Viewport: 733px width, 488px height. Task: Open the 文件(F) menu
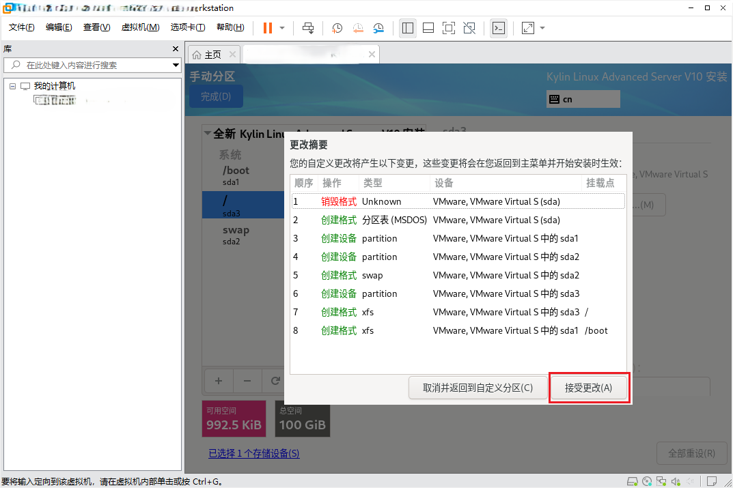pyautogui.click(x=21, y=27)
